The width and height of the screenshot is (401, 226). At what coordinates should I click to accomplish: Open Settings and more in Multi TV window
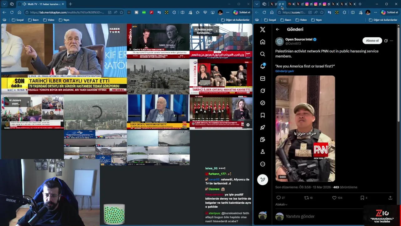(227, 12)
